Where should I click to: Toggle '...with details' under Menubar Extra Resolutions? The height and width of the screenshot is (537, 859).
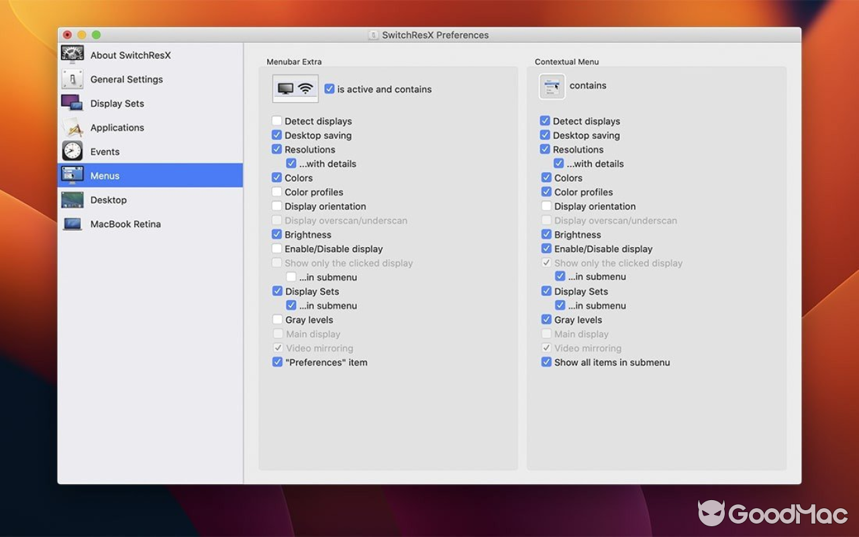tap(291, 163)
